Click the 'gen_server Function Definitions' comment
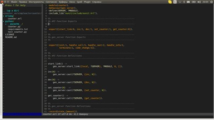The height and width of the screenshot is (120, 214). (x=69, y=106)
